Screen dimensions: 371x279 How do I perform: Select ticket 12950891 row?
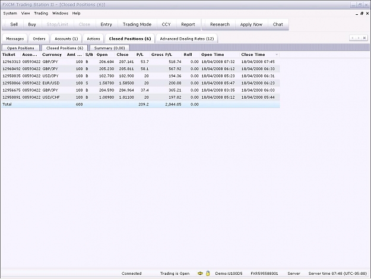tap(141, 97)
